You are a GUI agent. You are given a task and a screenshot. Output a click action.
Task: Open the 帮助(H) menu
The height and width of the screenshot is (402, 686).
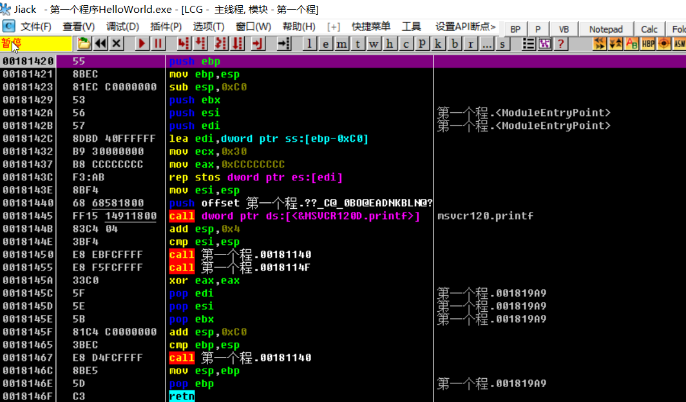(299, 26)
